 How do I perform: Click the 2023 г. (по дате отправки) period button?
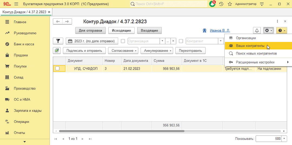pyautogui.click(x=92, y=41)
